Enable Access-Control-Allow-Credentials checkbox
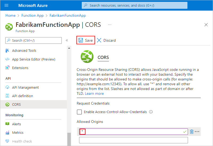The width and height of the screenshot is (213, 146). pos(79,112)
